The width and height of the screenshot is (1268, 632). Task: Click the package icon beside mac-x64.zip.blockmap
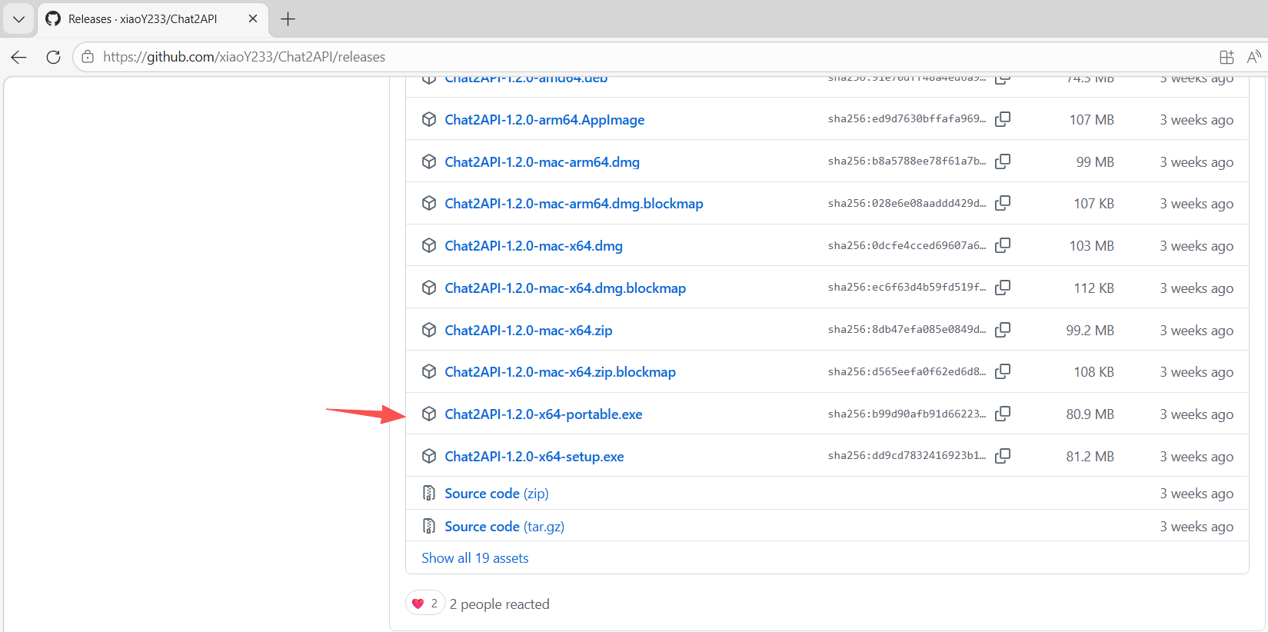click(x=429, y=371)
